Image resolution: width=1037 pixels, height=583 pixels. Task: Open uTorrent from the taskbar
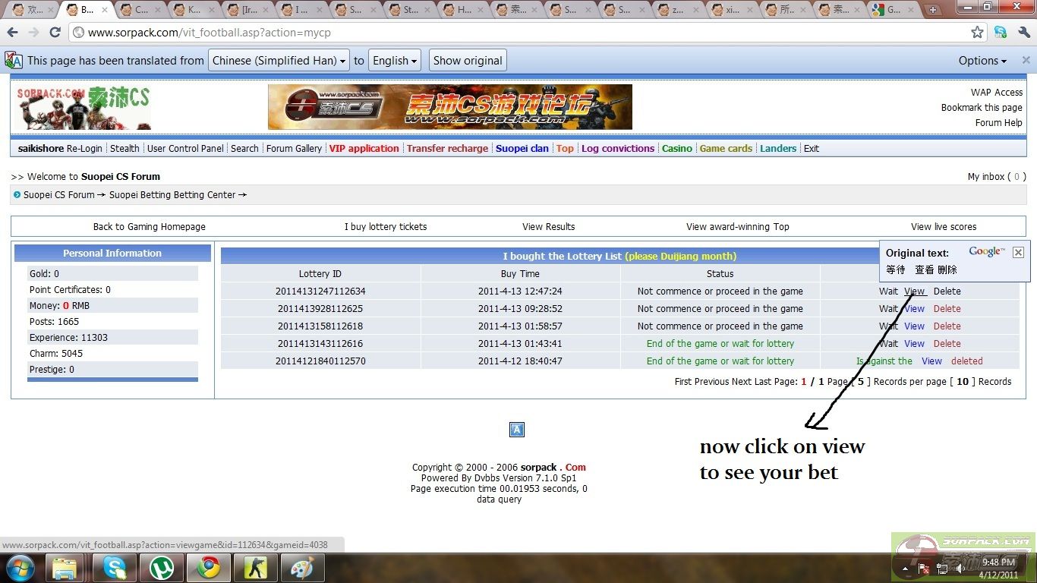point(161,567)
